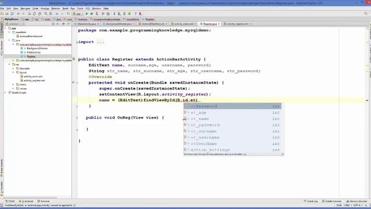371x209 pixels.
Task: Click the Help question mark toolbar icon
Action: coord(136,14)
